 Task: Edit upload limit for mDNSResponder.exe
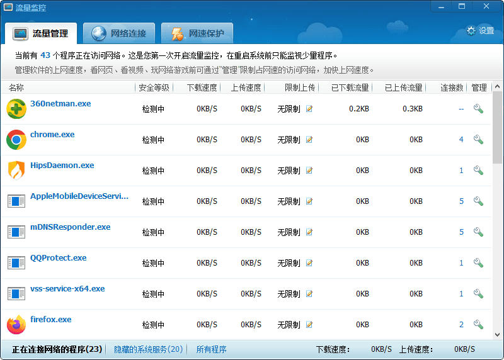(309, 232)
